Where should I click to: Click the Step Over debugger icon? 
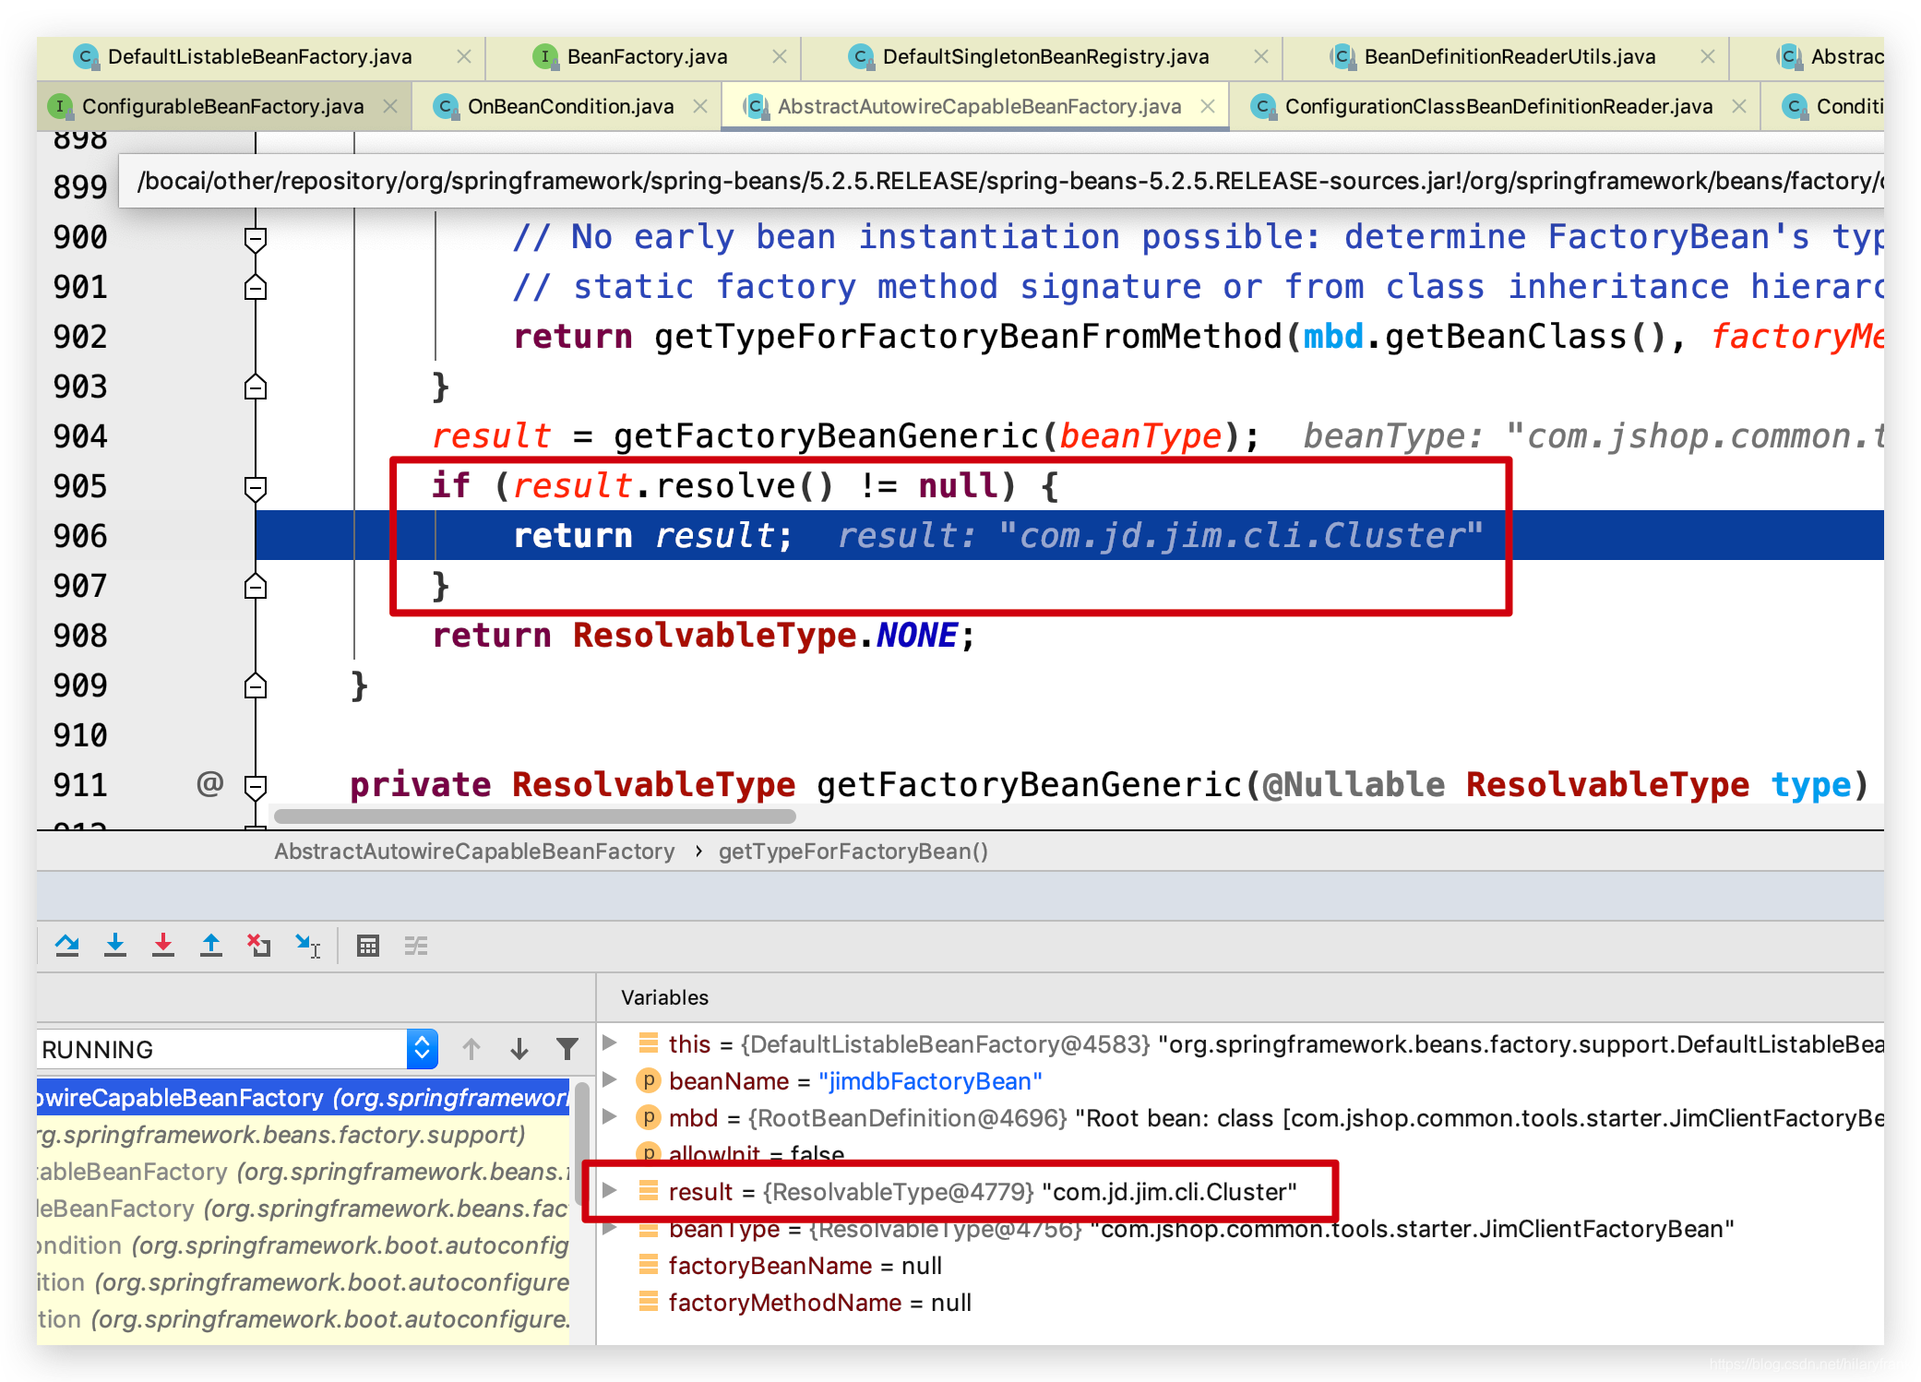click(67, 946)
